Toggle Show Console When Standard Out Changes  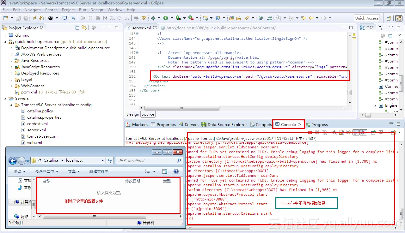click(356, 132)
